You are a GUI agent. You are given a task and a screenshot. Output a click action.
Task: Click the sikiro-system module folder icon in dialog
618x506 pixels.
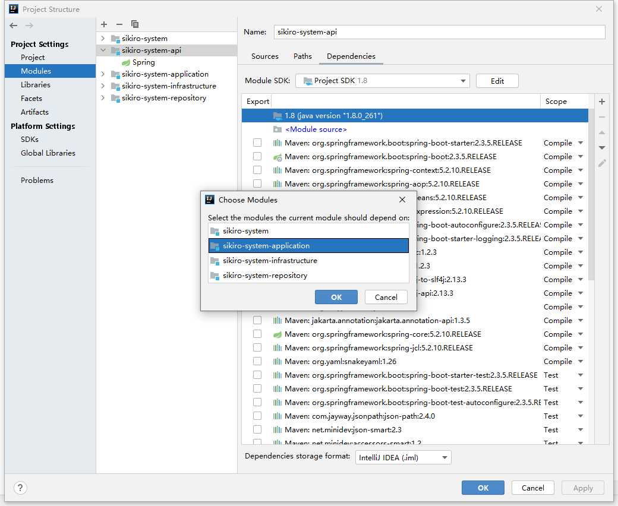tap(215, 231)
